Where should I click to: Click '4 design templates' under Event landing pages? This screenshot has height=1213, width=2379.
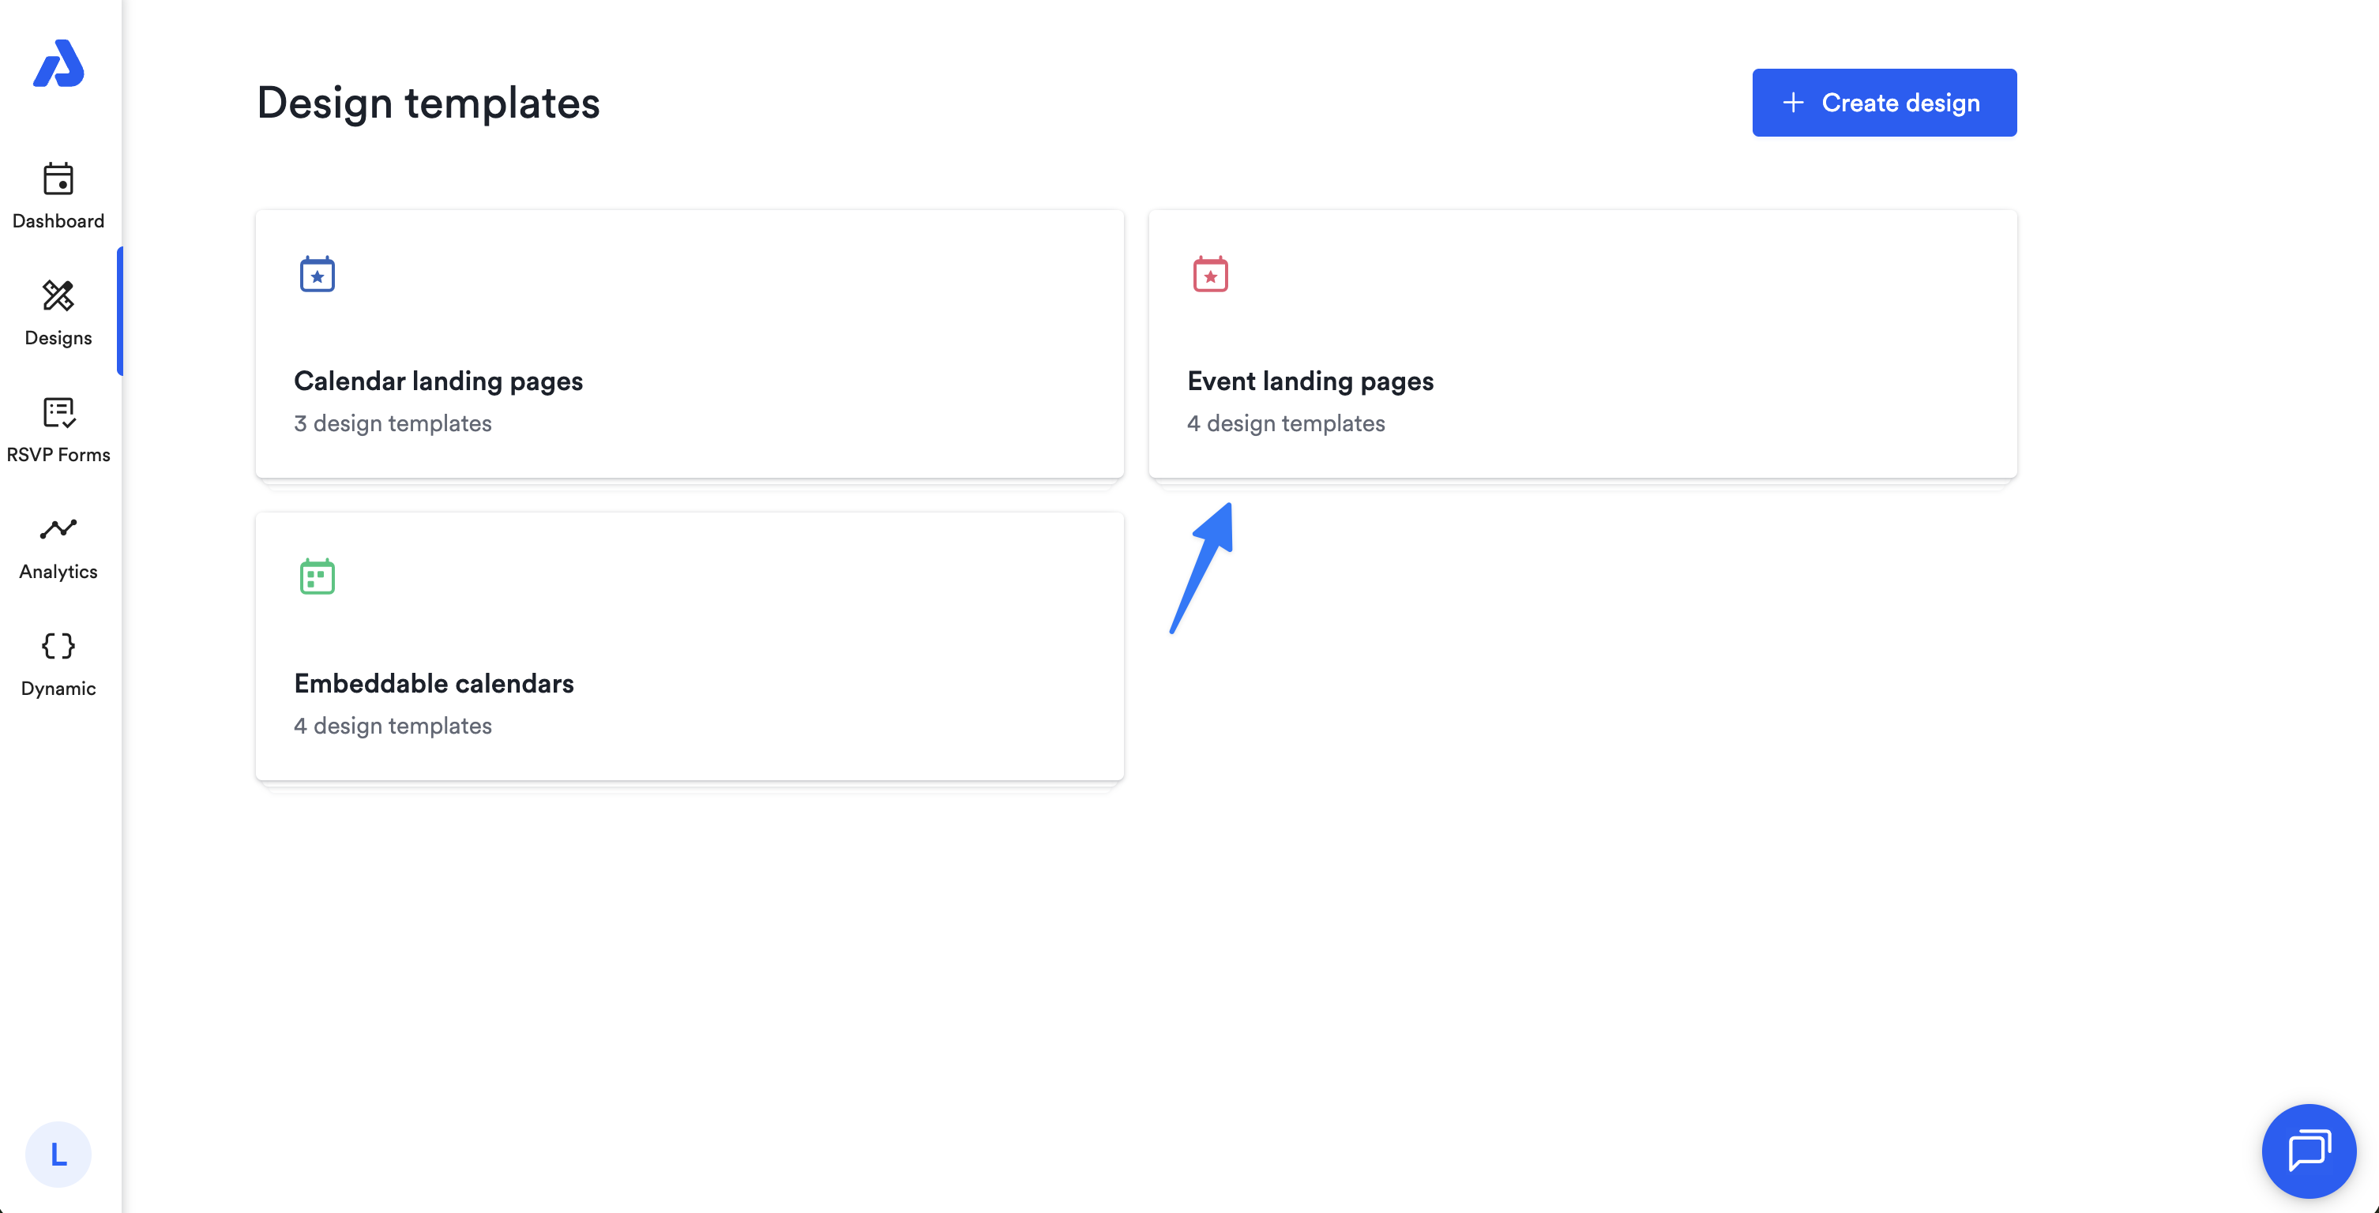pos(1286,422)
